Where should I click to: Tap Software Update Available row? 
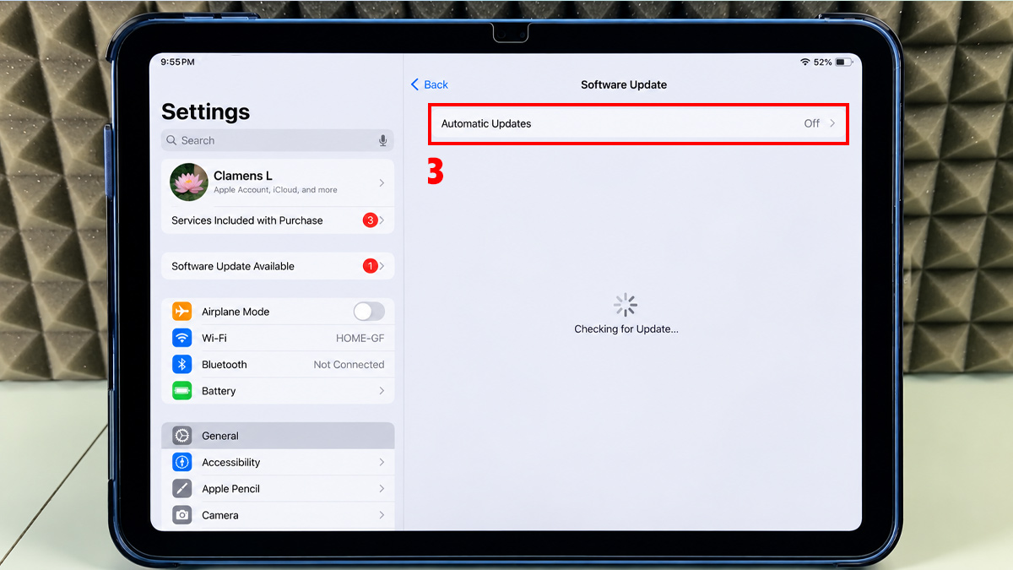pos(278,266)
